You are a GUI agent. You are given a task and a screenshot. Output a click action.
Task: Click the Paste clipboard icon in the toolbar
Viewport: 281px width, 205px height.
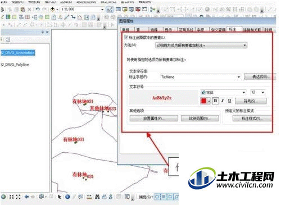(23, 9)
